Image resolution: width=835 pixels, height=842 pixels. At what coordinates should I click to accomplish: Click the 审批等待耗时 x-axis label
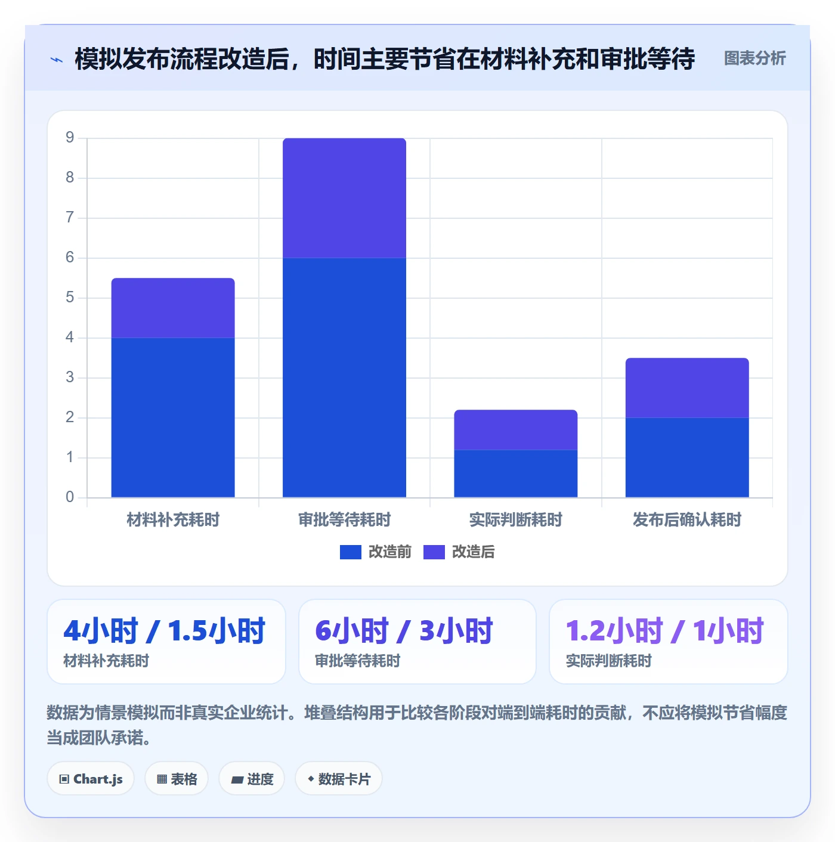[344, 520]
